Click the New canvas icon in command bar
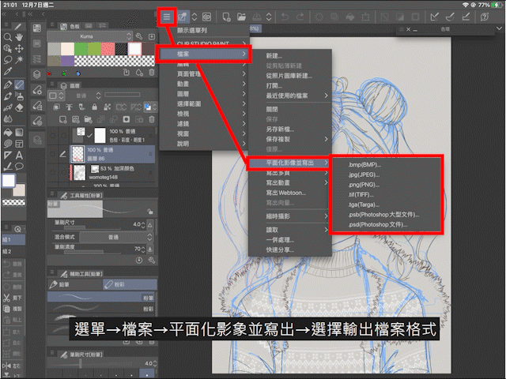The image size is (506, 379). (226, 17)
